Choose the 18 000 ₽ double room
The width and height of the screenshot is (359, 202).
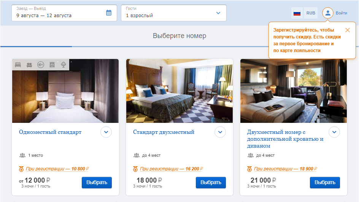[x=211, y=183]
